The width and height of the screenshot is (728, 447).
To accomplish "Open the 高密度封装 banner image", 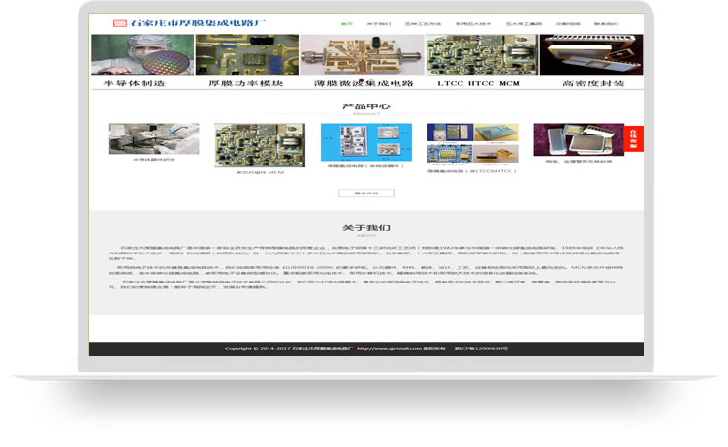I will (x=591, y=56).
